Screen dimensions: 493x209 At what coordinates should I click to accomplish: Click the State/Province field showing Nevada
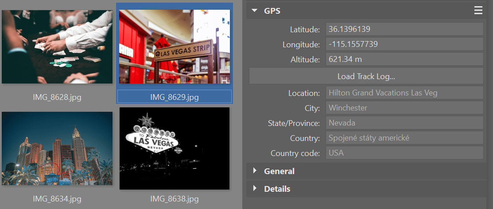[404, 123]
